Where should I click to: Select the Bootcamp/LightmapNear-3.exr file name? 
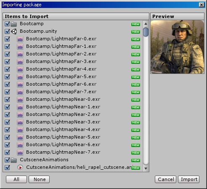(63, 122)
